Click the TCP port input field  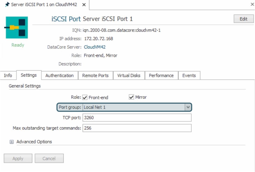[137, 118]
